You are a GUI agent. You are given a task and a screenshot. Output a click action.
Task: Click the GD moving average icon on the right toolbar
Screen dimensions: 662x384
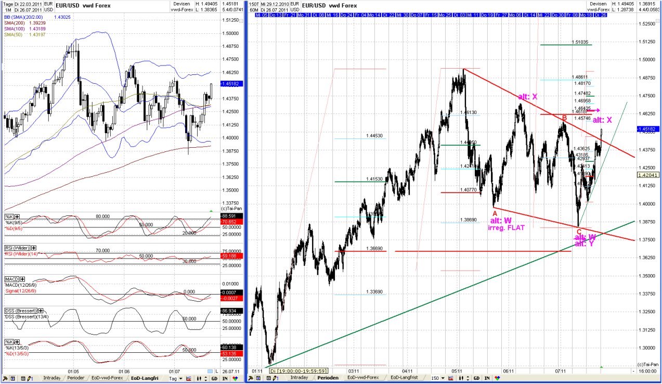[x=477, y=378]
